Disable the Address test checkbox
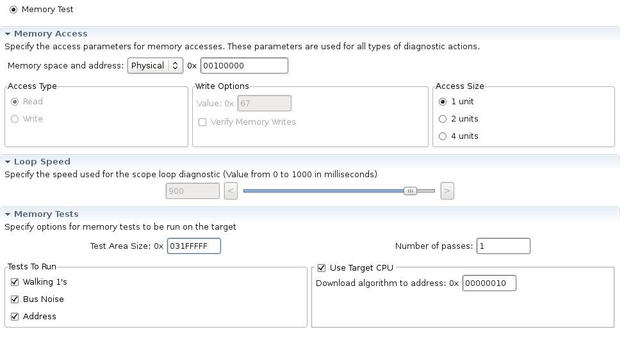The image size is (624, 341). pos(15,317)
